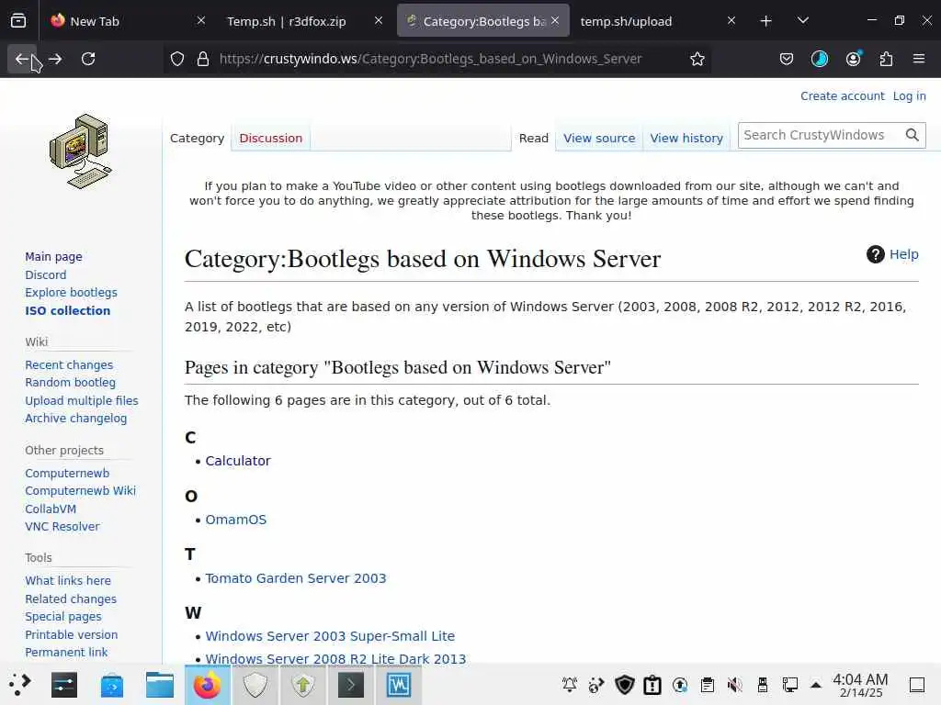This screenshot has width=941, height=705.
Task: Open Recent changes sidebar link
Action: 69,364
